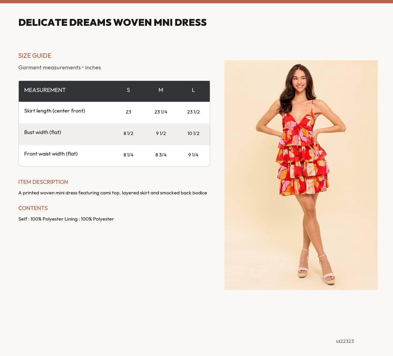
Task: Click bust width value '8 1/2'
Action: (128, 133)
